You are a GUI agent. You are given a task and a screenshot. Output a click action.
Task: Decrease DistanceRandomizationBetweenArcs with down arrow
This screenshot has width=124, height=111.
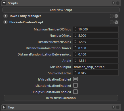click(x=75, y=55)
